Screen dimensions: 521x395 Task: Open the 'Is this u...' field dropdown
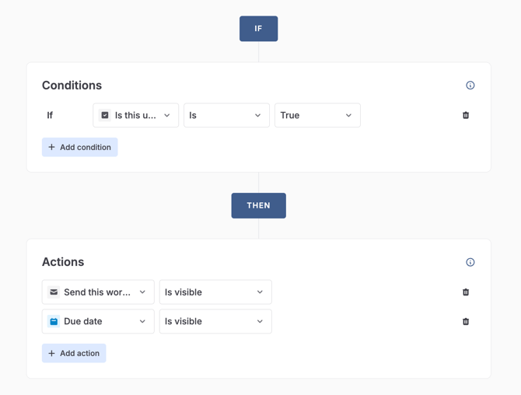click(135, 115)
